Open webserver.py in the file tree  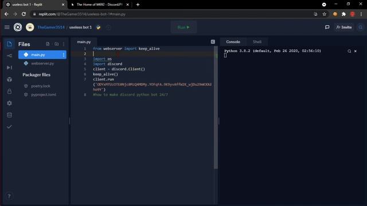42,64
